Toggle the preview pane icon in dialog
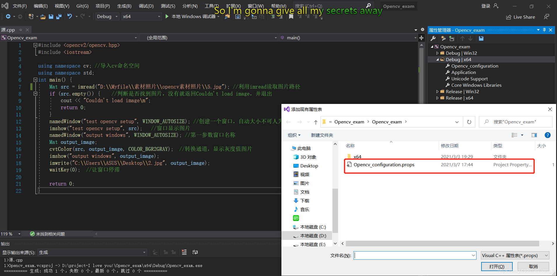The image size is (557, 276). coord(534,135)
